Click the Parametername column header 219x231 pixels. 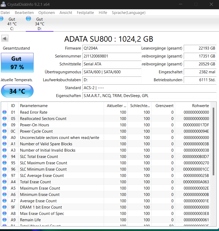pyautogui.click(x=61, y=106)
